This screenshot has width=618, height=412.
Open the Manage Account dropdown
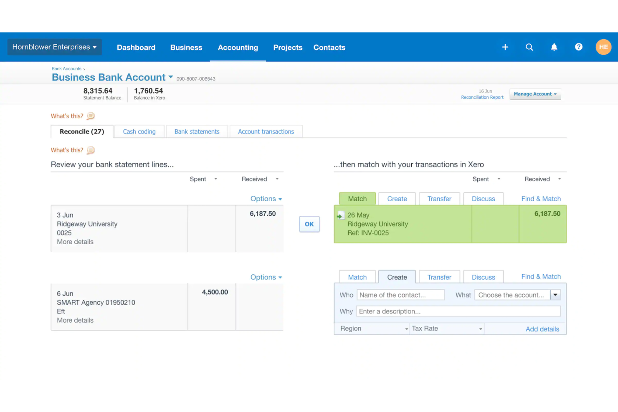point(535,94)
